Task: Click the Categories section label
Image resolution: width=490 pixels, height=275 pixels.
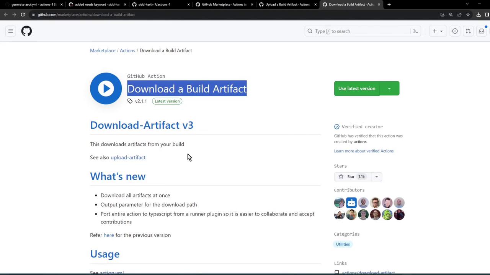Action: pos(347,234)
